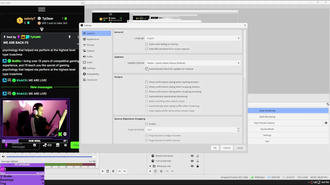This screenshot has height=185, width=330.
Task: Collapse pinned message with down chevron
Action: click(x=78, y=44)
